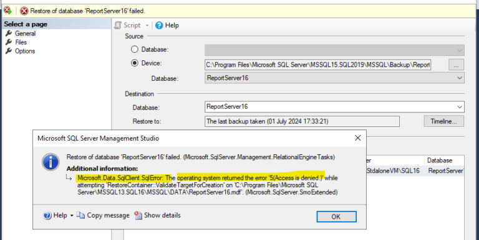479x240 pixels.
Task: Click the Help icon in error dialog
Action: 47,216
